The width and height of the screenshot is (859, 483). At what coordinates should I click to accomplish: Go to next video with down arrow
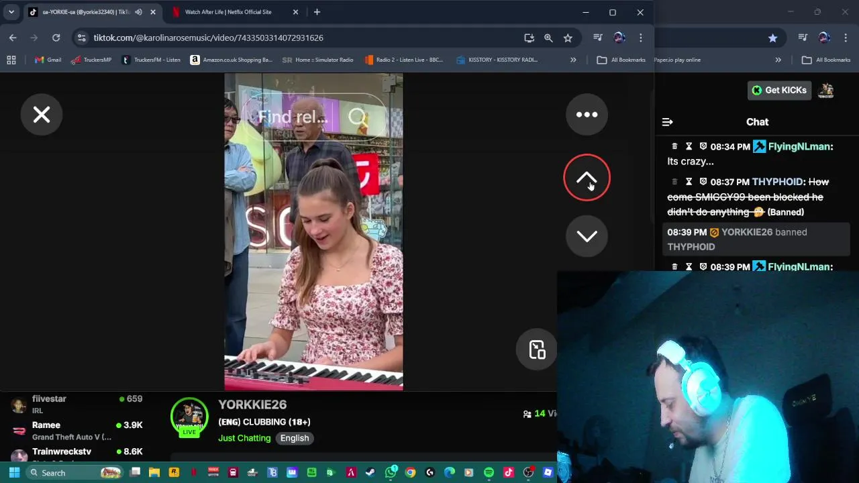587,236
